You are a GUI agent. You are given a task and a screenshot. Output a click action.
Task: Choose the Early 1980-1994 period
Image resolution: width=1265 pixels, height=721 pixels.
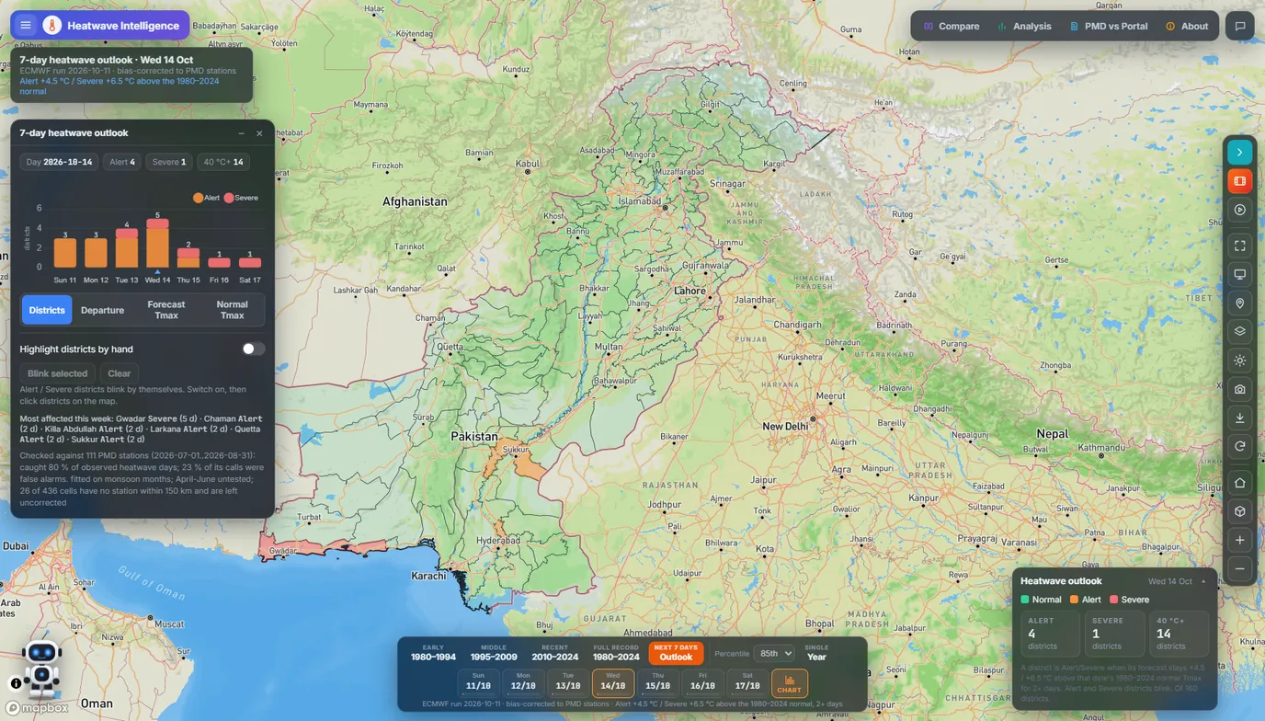[x=433, y=653]
